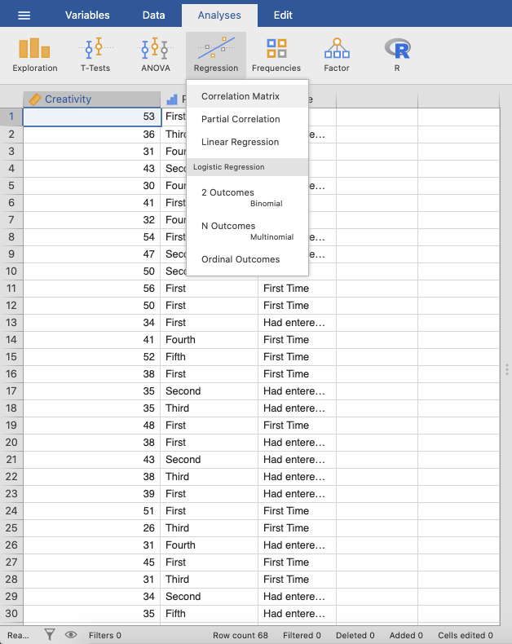Switch to the Edit tab
The image size is (512, 644).
(x=283, y=15)
